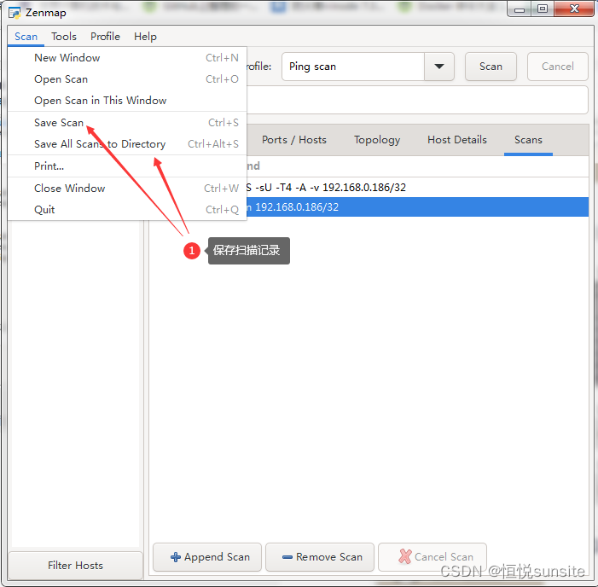Screen dimensions: 598x587
Task: Select Open Scan menu entry
Action: pyautogui.click(x=127, y=79)
